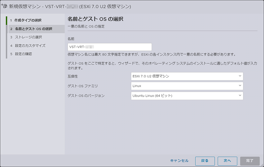The height and width of the screenshot is (167, 264).
Task: Open the ゲスト OS ファミリ dropdown
Action: point(187,86)
